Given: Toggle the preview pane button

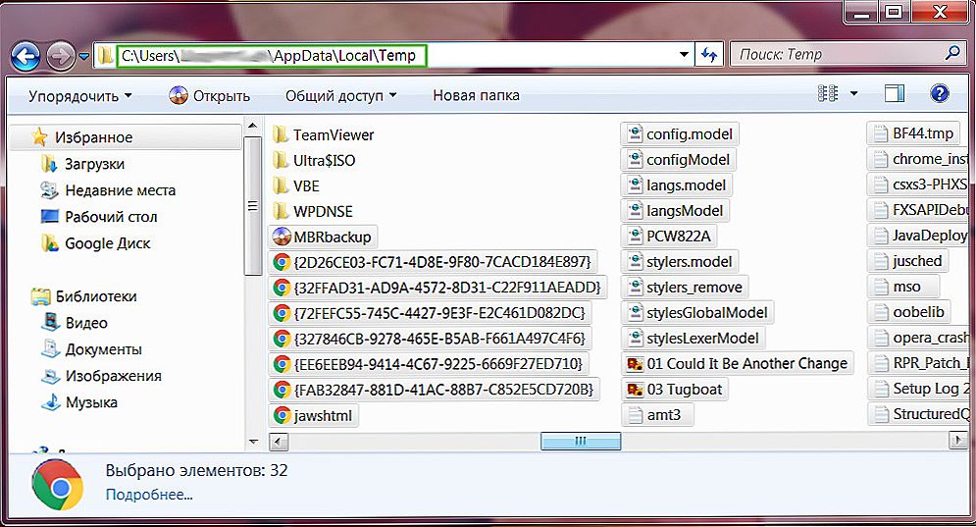Looking at the screenshot, I should 895,94.
